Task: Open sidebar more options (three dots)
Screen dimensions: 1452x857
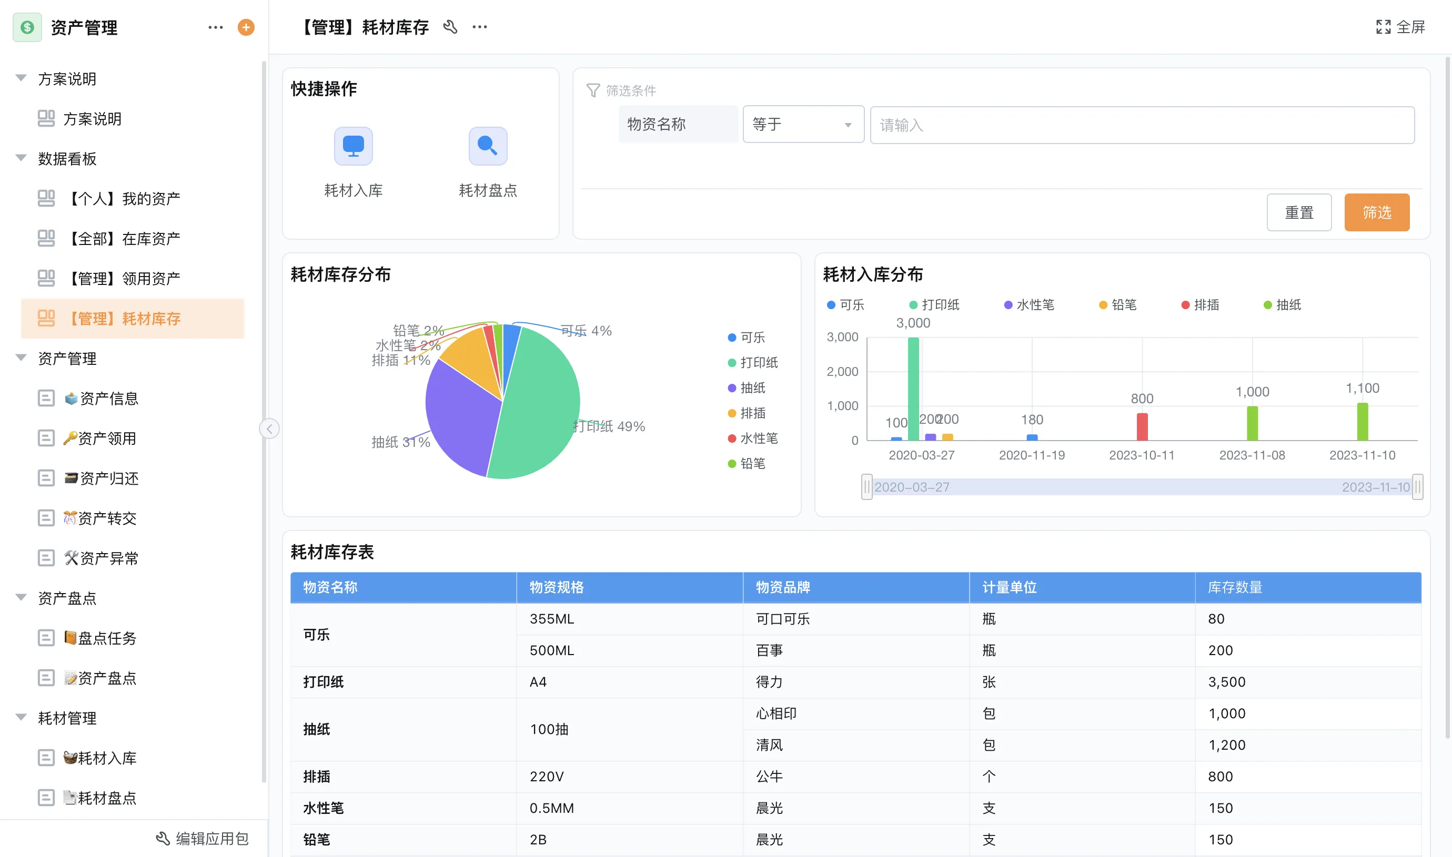Action: pyautogui.click(x=216, y=27)
